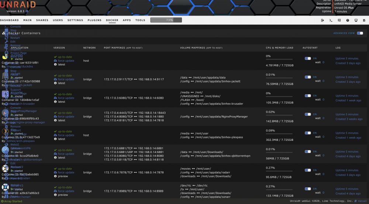Open the web terminal icon
The image size is (369, 204).
pyautogui.click(x=331, y=20)
